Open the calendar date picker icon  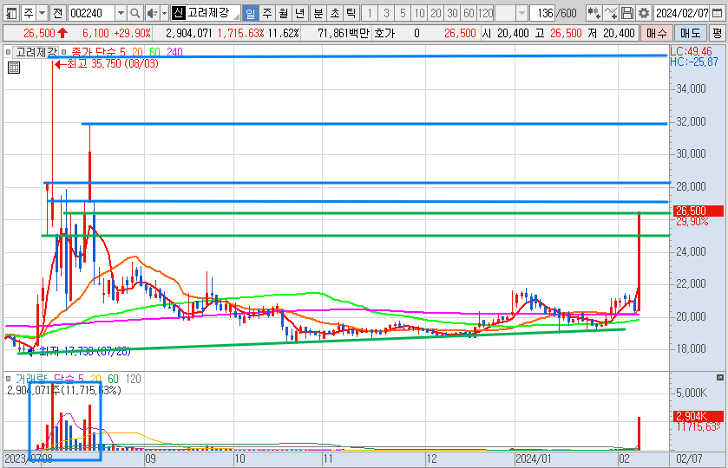point(718,13)
